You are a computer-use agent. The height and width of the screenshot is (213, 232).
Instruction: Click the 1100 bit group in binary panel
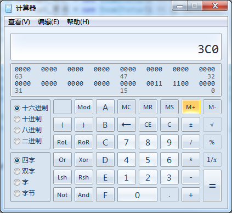pos(180,83)
